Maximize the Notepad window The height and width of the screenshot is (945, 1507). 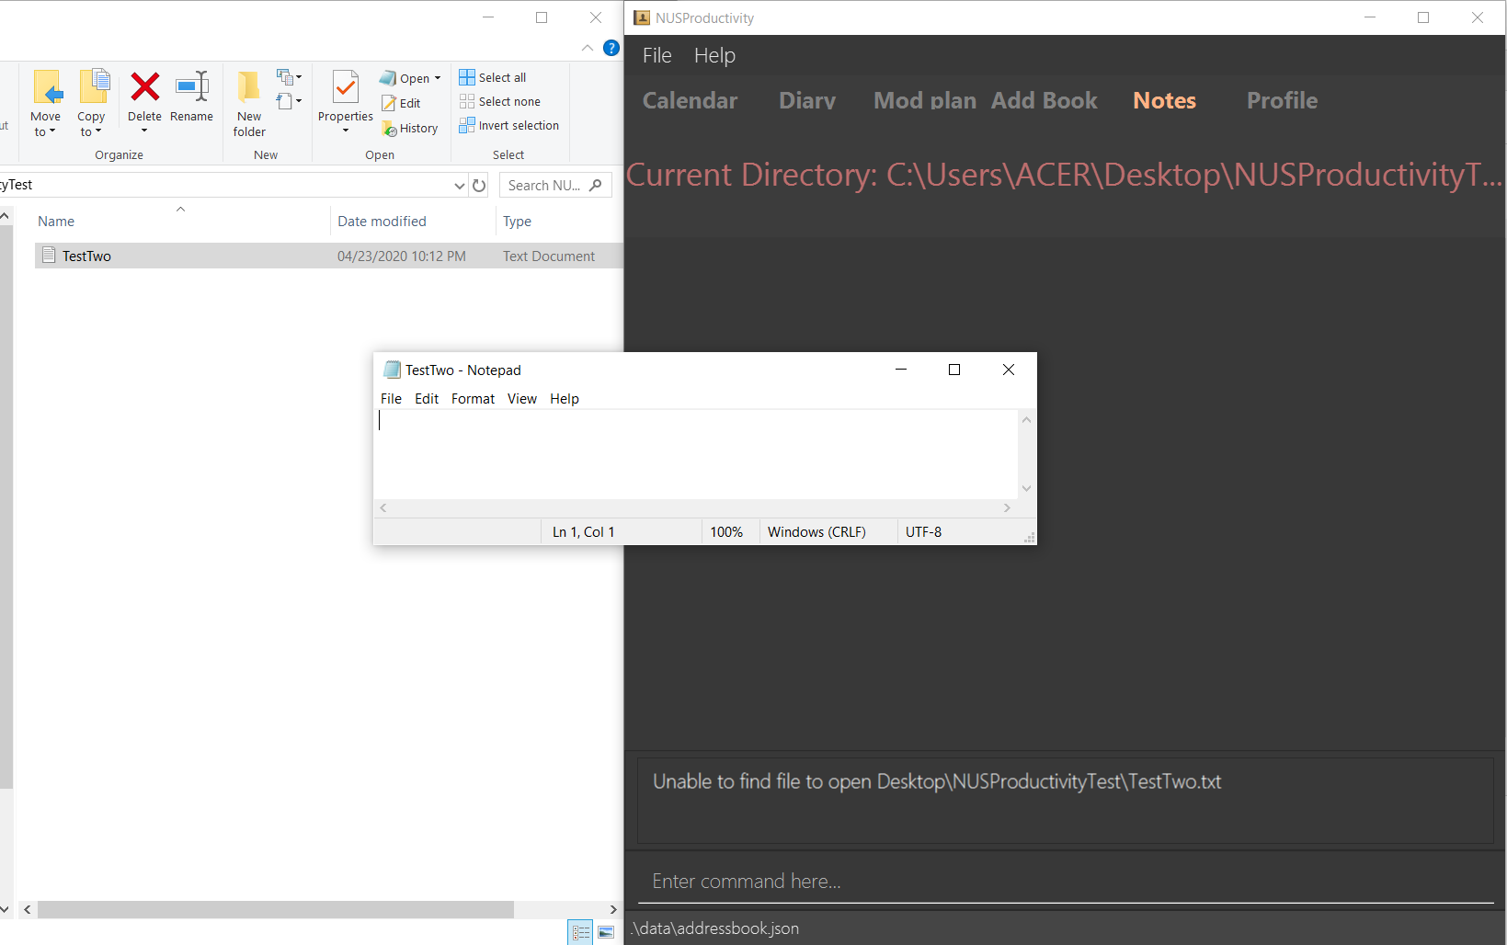pos(954,370)
